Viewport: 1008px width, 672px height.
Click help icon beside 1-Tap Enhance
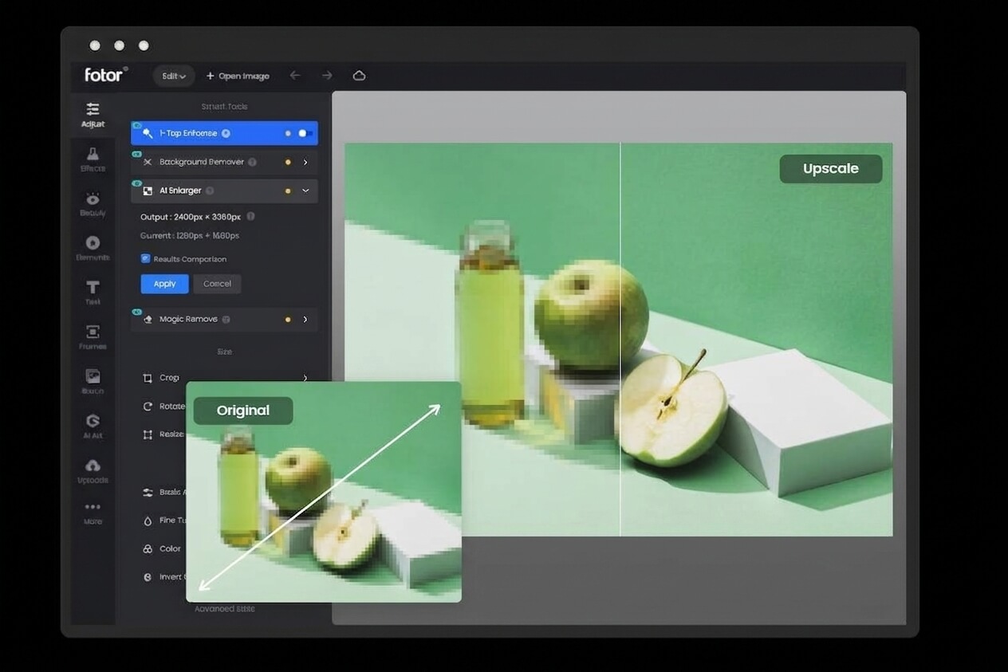point(226,133)
